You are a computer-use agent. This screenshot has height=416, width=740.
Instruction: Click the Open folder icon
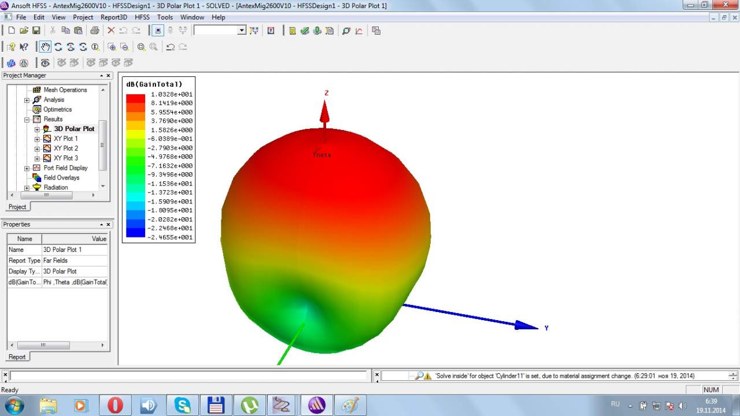(x=24, y=31)
